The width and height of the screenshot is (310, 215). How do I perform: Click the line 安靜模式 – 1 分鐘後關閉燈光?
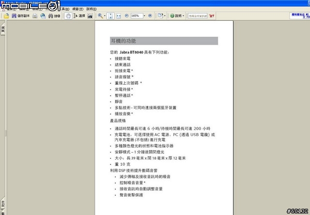point(139,152)
